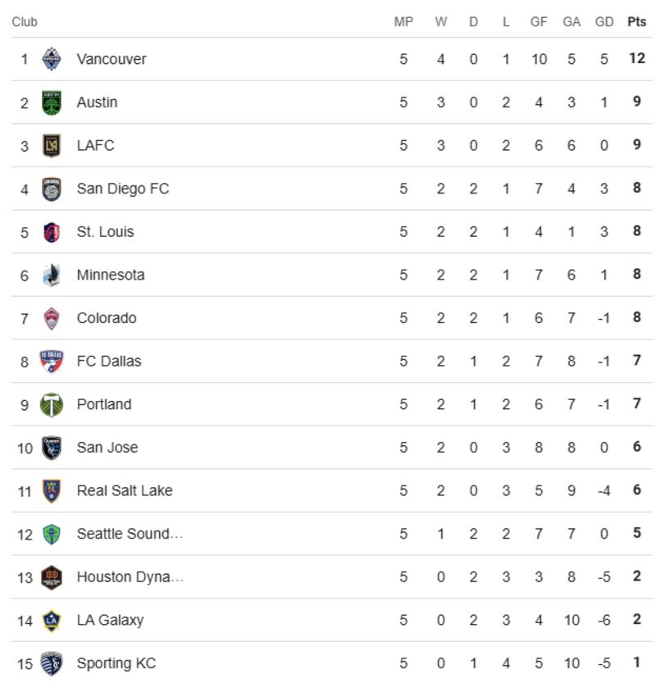Click the Austin FC club logo
Image resolution: width=656 pixels, height=683 pixels.
pyautogui.click(x=52, y=102)
